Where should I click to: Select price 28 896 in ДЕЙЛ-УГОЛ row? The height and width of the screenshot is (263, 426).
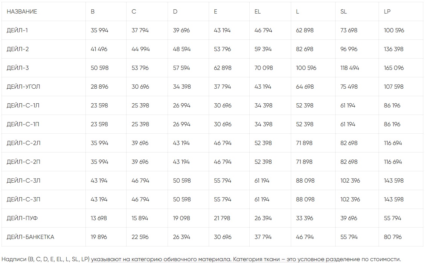click(99, 87)
